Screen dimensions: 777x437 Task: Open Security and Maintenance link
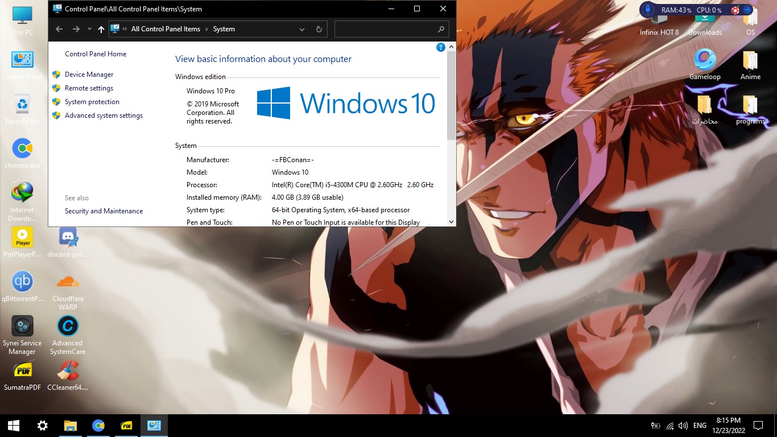tap(104, 211)
